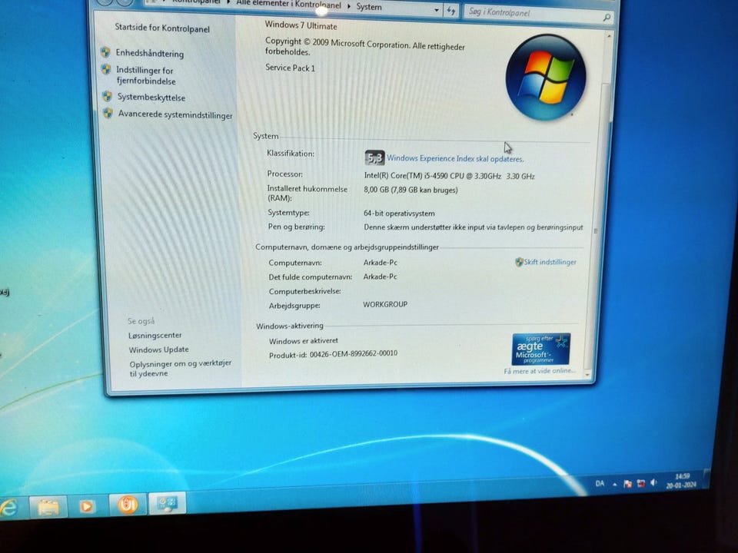Select the Produkt-id value 00426-OEM-8992662-00010
The height and width of the screenshot is (553, 738).
[353, 353]
